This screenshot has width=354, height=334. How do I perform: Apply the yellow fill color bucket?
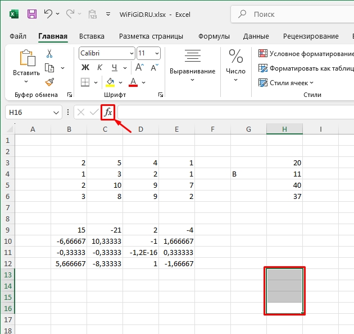click(x=110, y=82)
